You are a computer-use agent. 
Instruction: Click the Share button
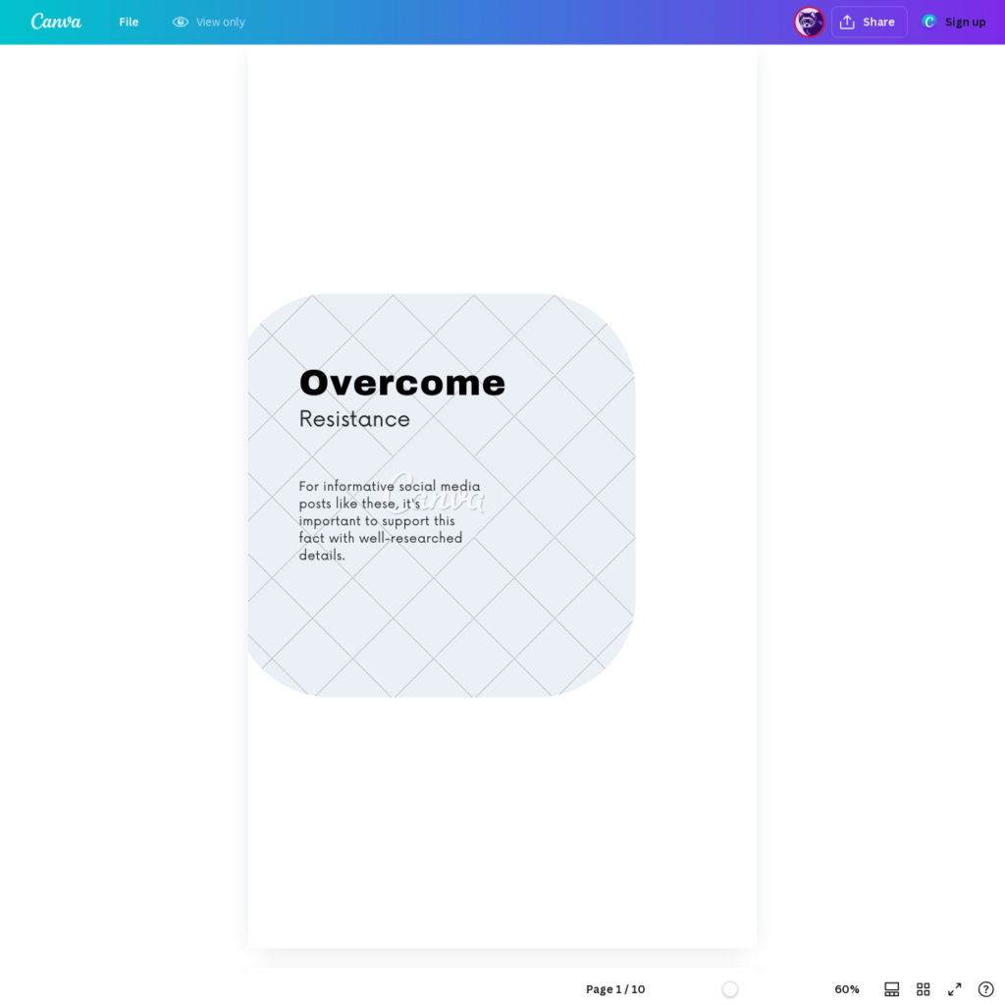tap(870, 22)
